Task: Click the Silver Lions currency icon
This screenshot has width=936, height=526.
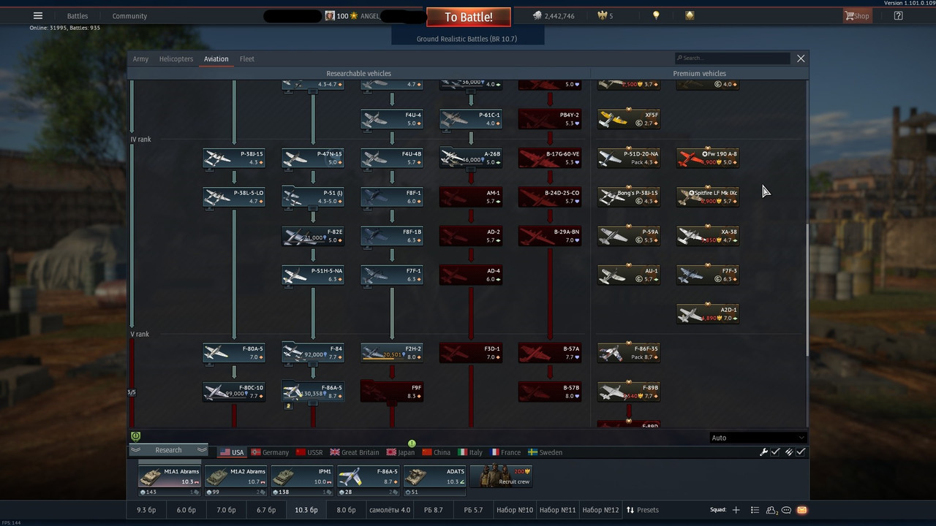Action: tap(537, 16)
